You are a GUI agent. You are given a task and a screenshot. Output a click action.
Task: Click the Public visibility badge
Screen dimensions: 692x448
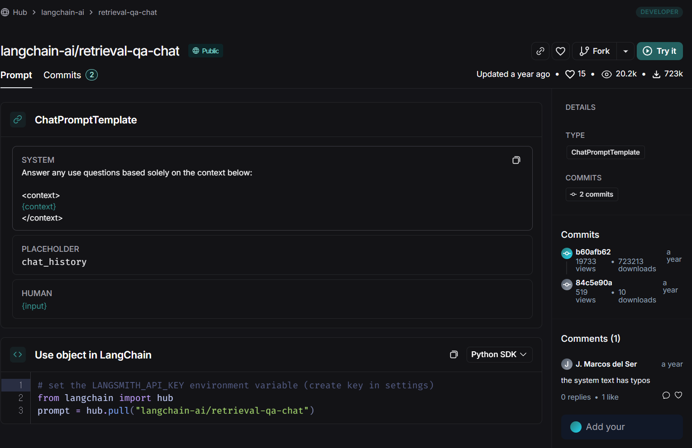pos(205,51)
